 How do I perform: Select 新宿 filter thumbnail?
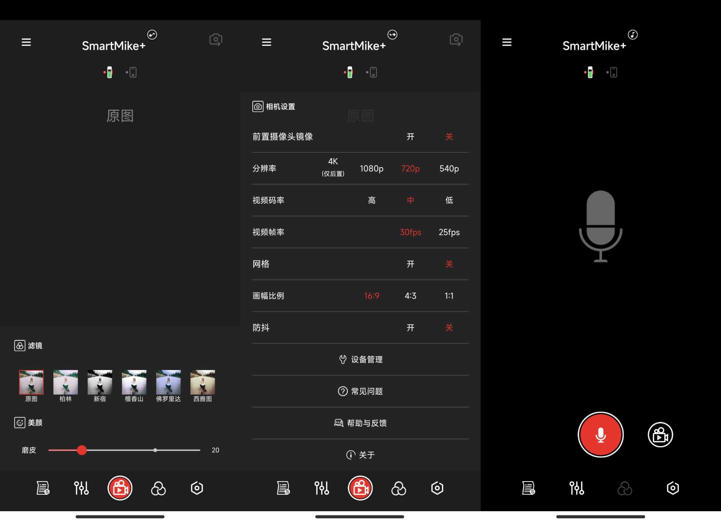[x=100, y=382]
